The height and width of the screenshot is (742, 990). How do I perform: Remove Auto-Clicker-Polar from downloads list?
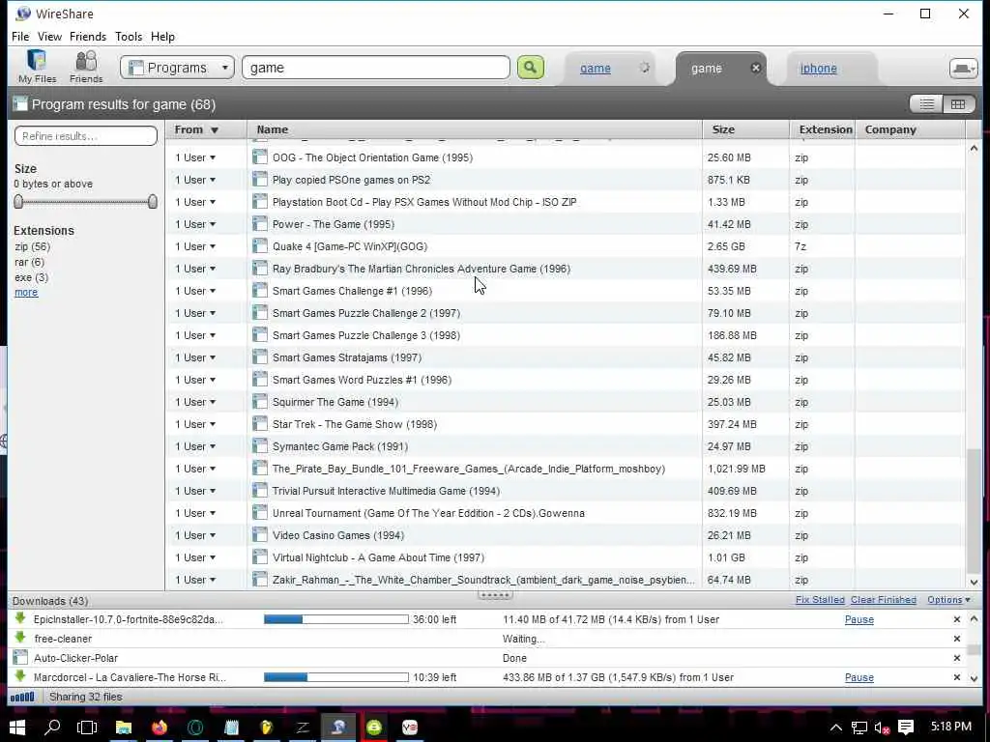[957, 658]
